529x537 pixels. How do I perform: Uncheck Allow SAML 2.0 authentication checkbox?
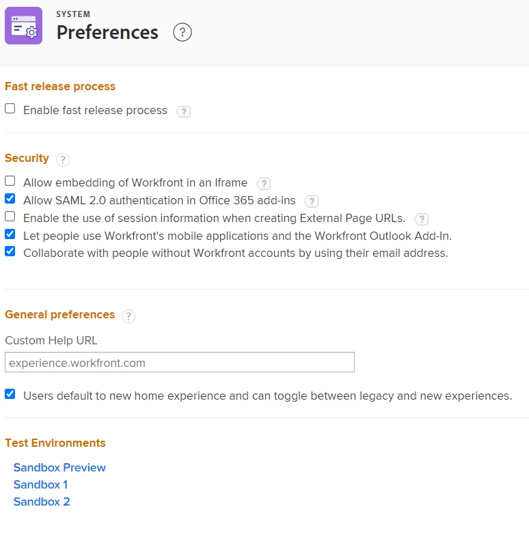[x=10, y=199]
